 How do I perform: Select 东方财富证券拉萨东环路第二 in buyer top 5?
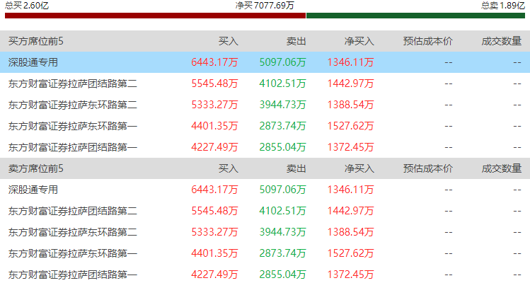pos(73,105)
